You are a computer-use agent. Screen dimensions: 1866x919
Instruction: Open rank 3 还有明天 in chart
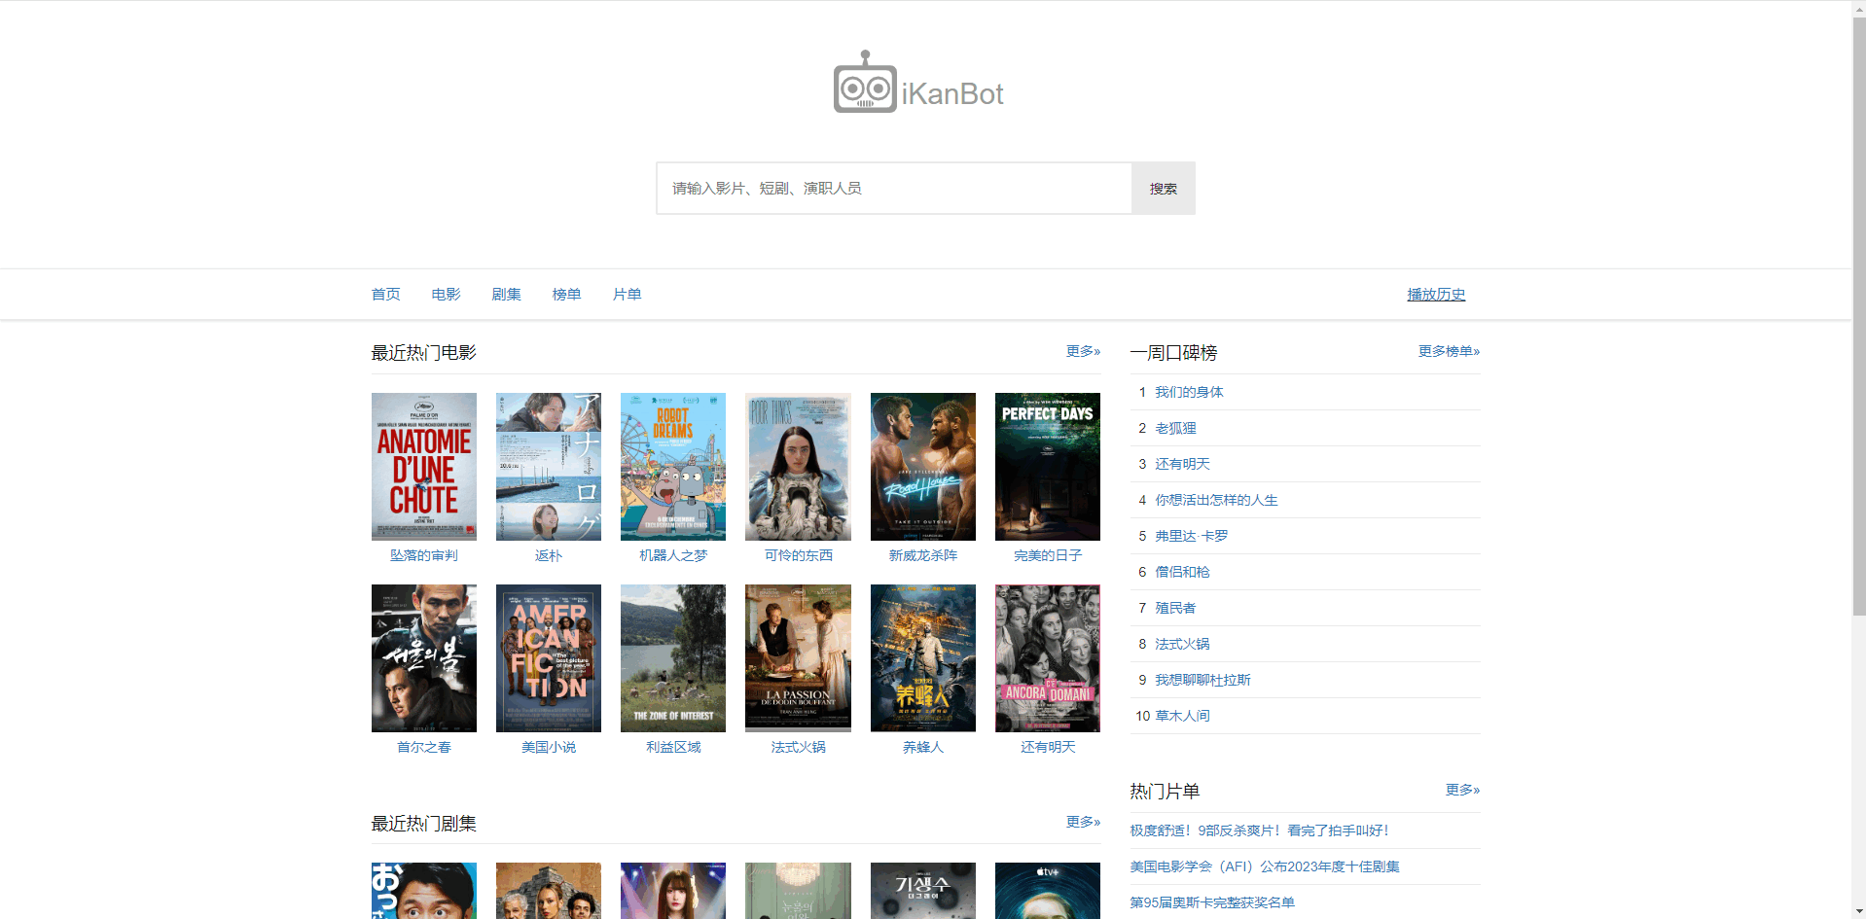[1182, 464]
